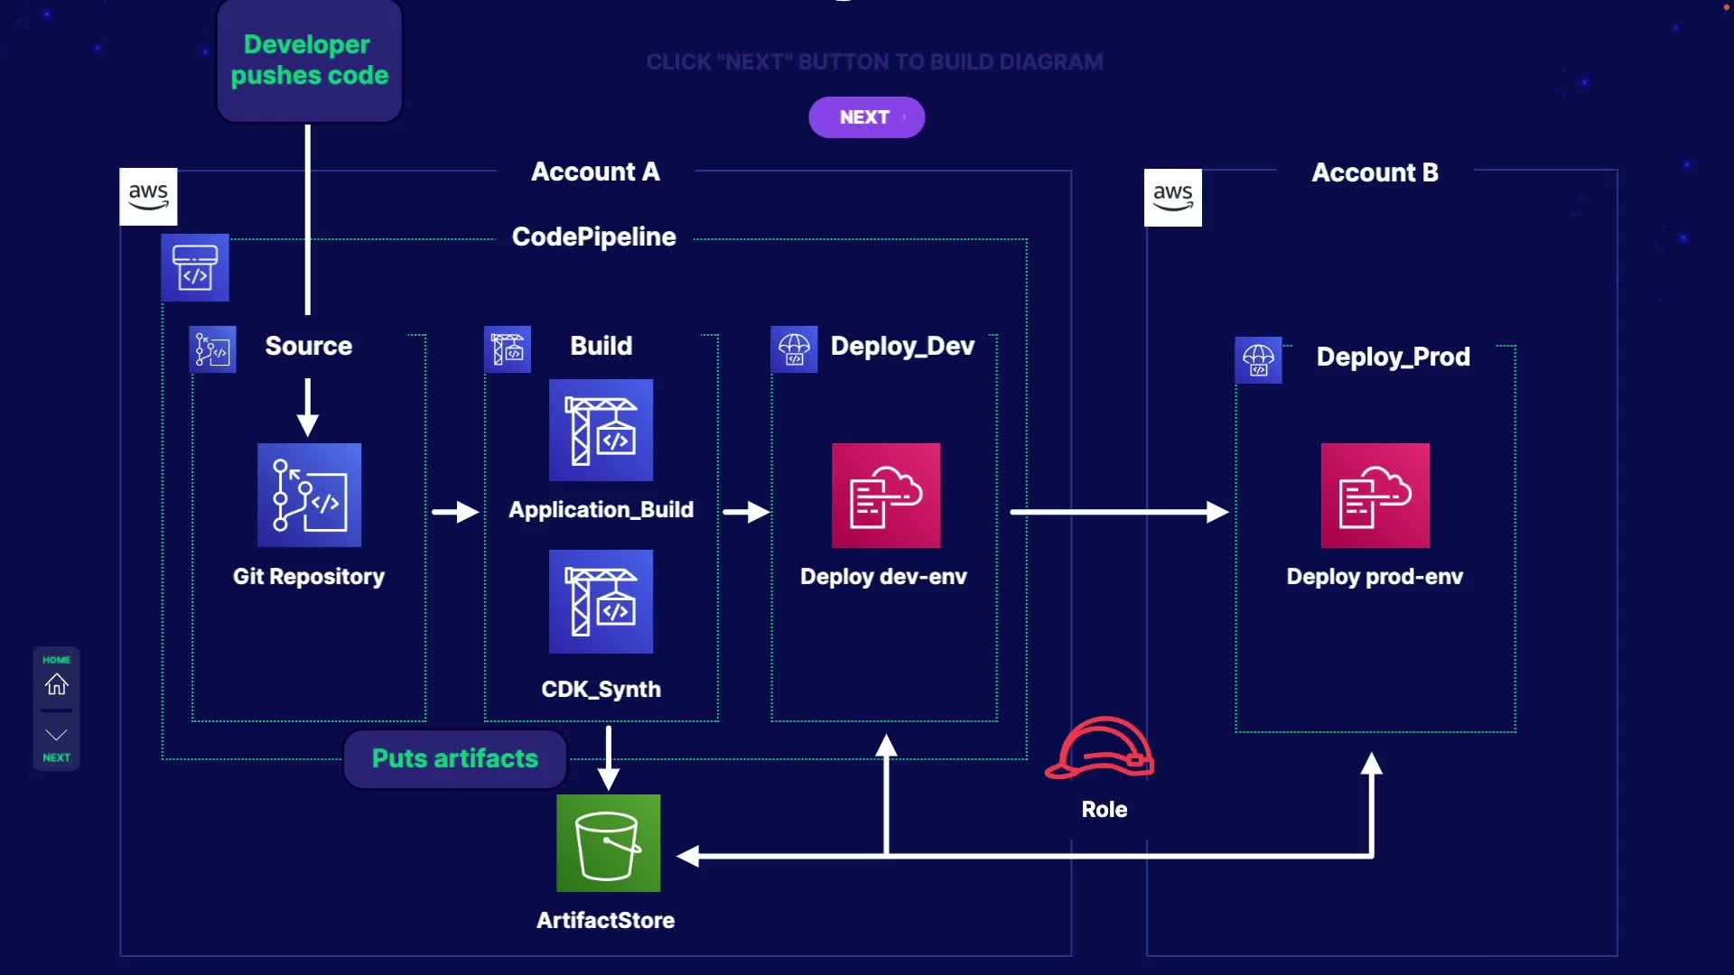Click the ArtifactStore S3 bucket icon
Screen dimensions: 1734x975
608,843
